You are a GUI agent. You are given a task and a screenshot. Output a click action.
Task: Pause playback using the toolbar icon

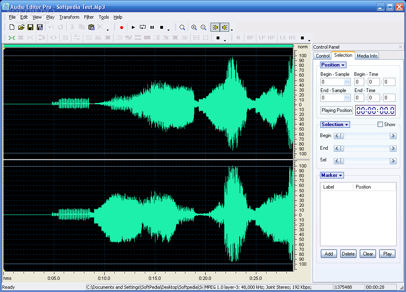pyautogui.click(x=152, y=27)
